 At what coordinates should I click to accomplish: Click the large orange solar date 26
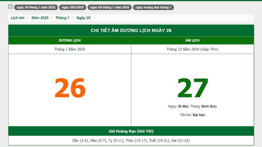(x=70, y=88)
